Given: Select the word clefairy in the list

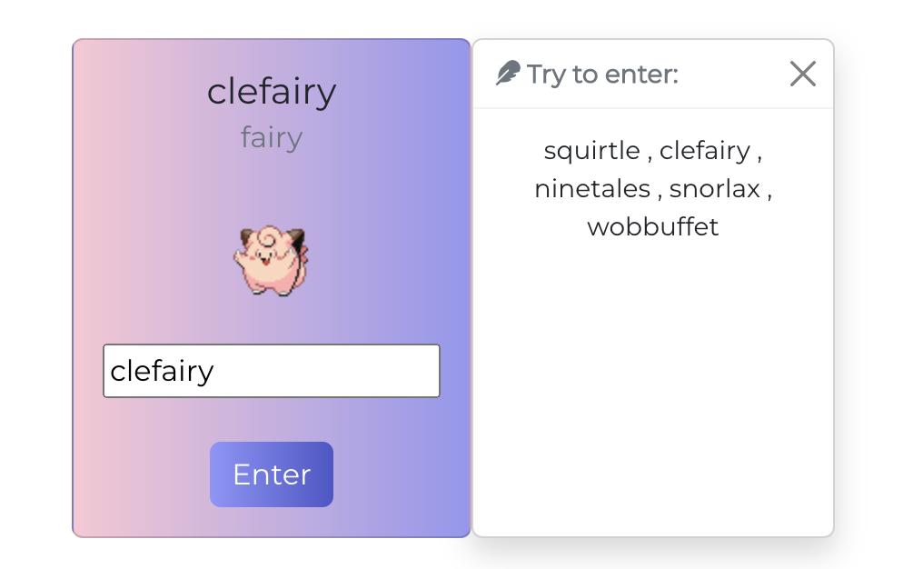Looking at the screenshot, I should (704, 151).
